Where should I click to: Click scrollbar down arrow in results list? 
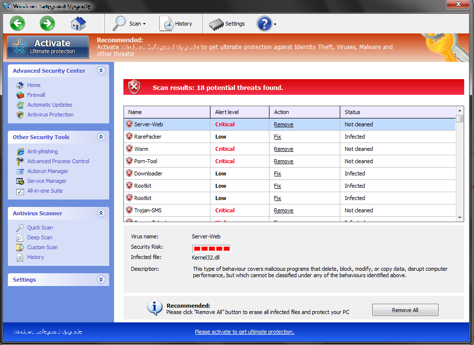pyautogui.click(x=460, y=218)
